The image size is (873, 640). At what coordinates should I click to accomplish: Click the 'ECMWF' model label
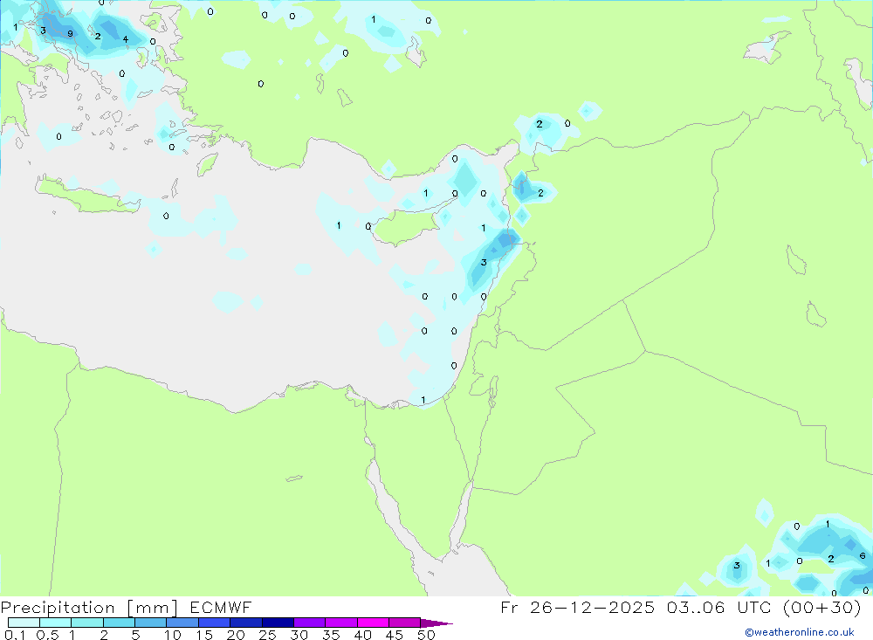click(221, 607)
